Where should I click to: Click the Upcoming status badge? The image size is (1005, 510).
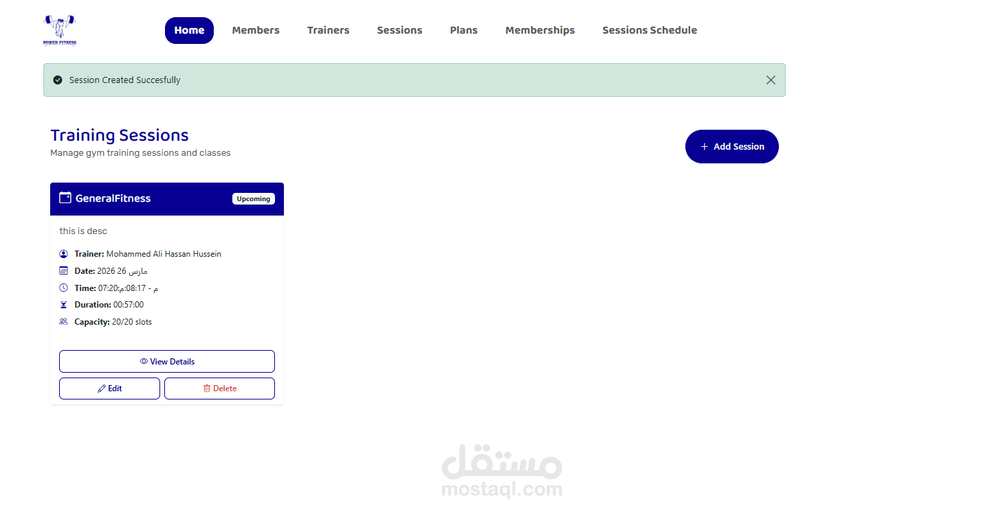click(254, 199)
